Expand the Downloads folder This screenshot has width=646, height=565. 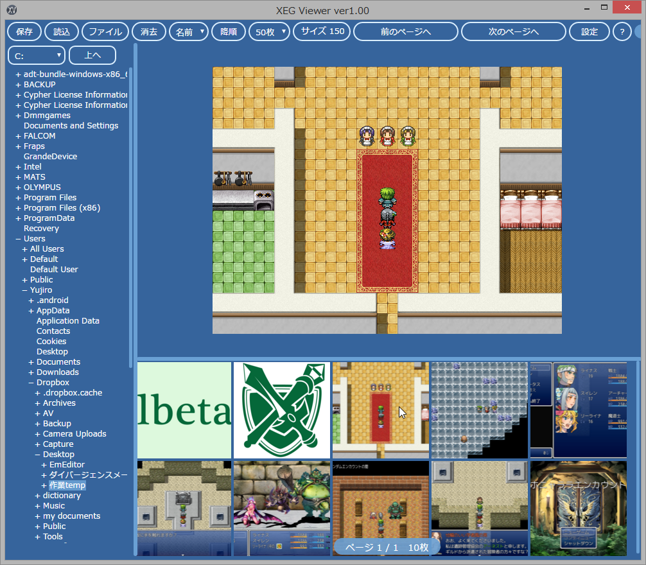click(x=31, y=372)
